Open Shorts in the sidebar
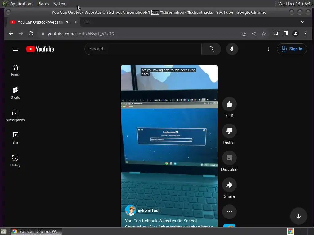This screenshot has height=235, width=314. pyautogui.click(x=15, y=93)
